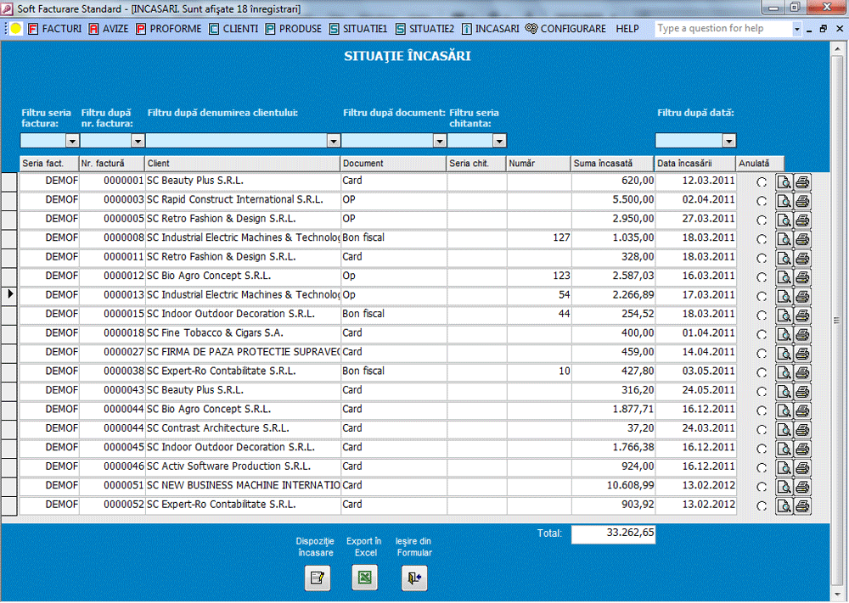Expand the Filtru seria factura dropdown
Screen dimensions: 849x603
coord(72,141)
